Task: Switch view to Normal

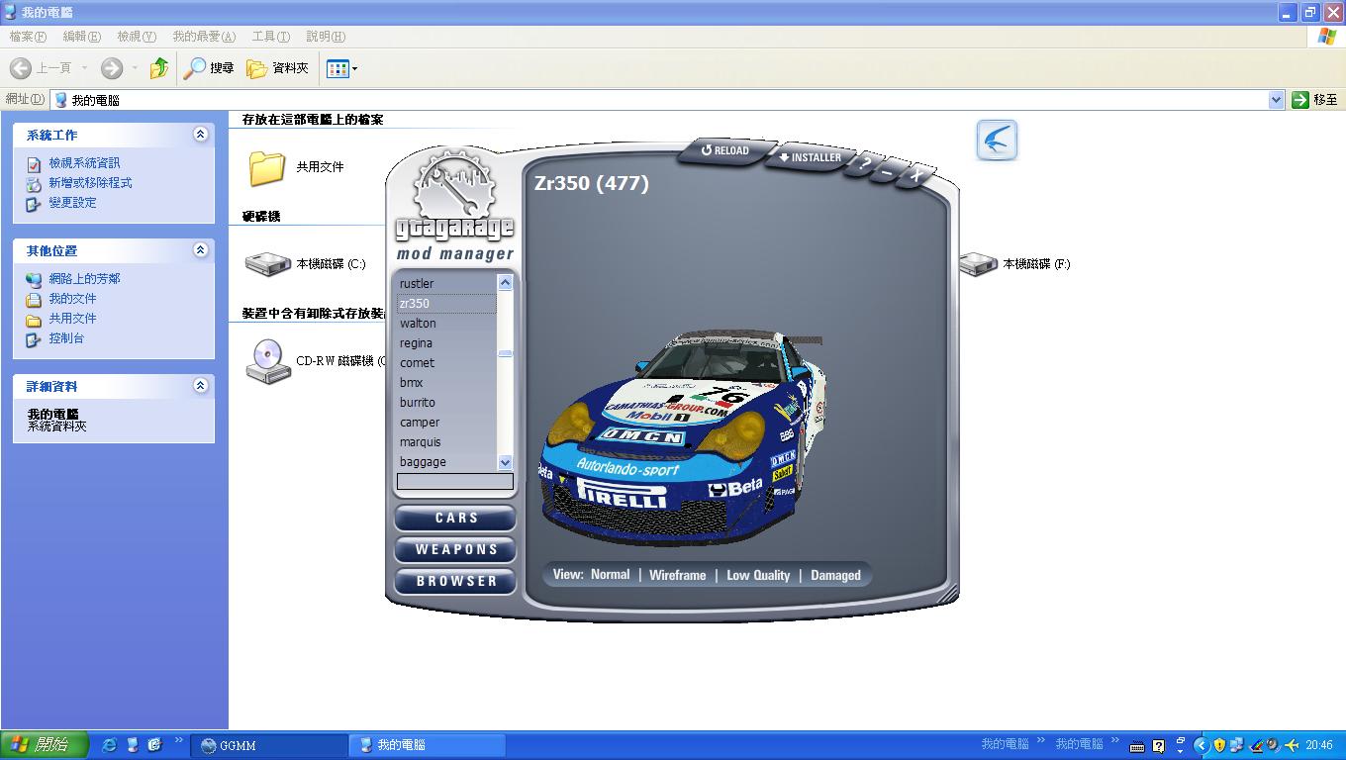Action: coord(610,575)
